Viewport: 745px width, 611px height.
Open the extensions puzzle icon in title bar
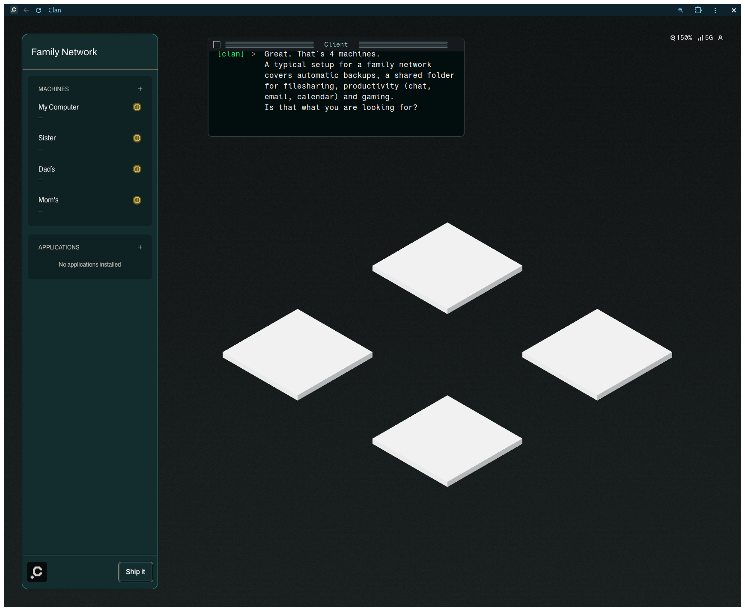tap(698, 10)
